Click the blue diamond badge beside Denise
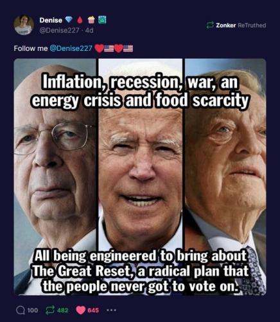Image resolution: width=280 pixels, height=322 pixels. click(69, 20)
